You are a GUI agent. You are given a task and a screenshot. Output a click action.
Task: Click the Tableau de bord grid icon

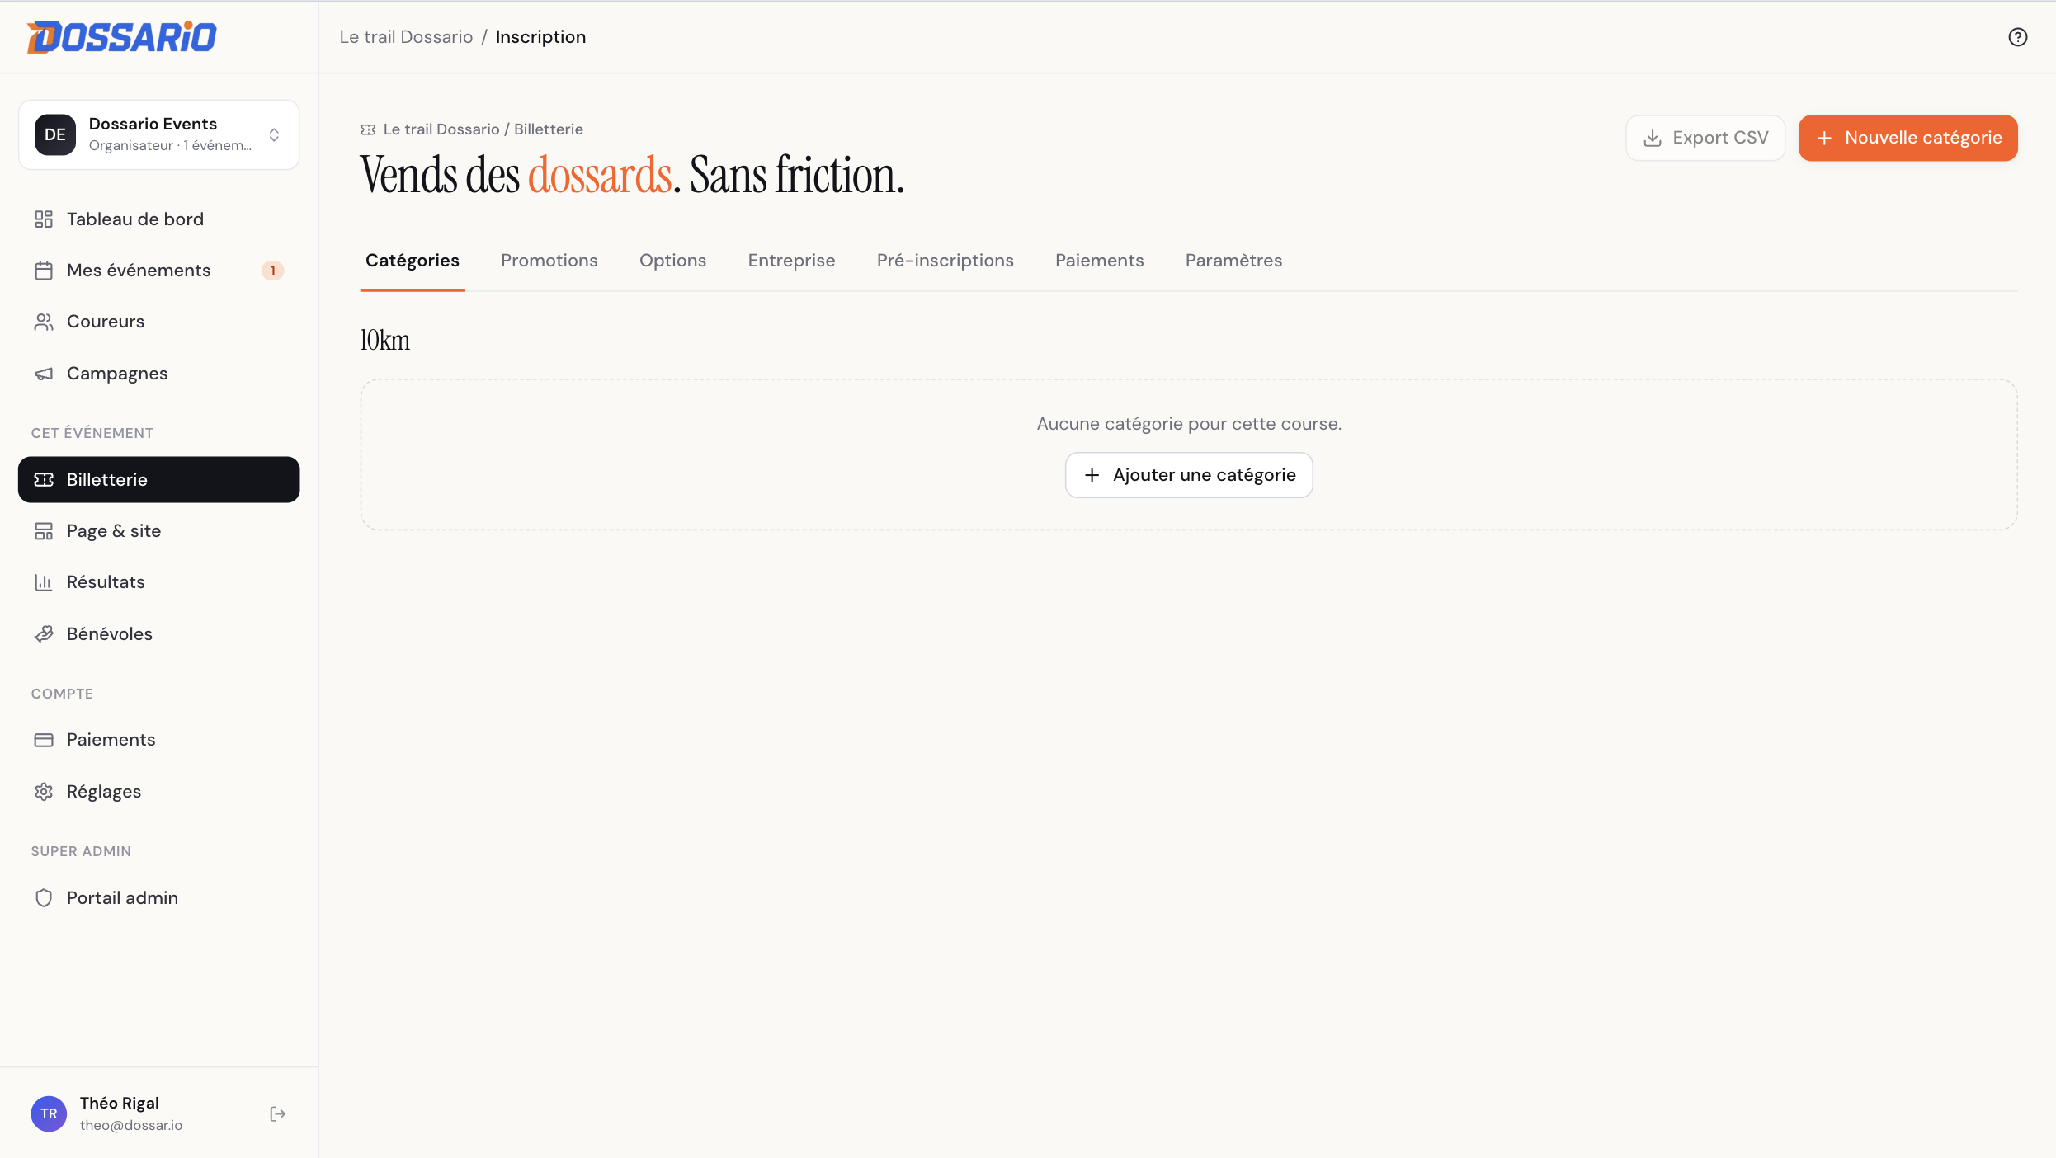tap(44, 219)
